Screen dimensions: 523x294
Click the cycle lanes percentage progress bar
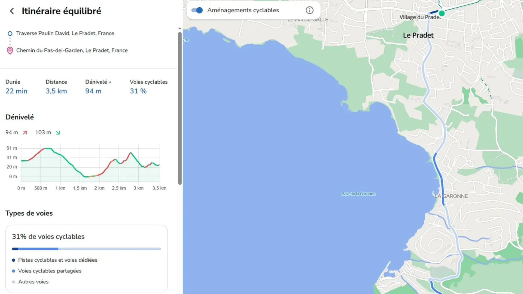[86, 249]
